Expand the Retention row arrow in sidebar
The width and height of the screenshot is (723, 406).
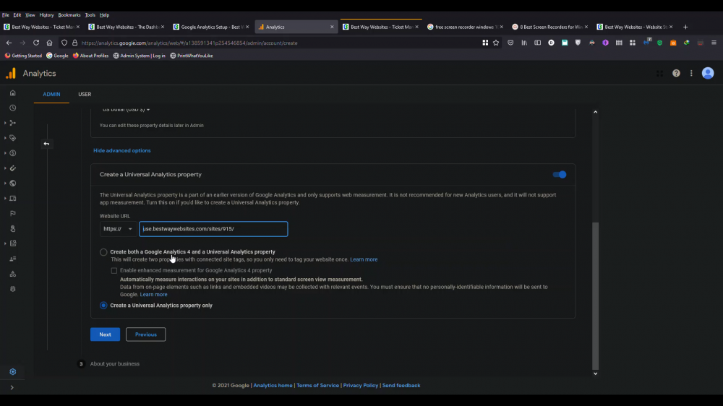click(5, 168)
